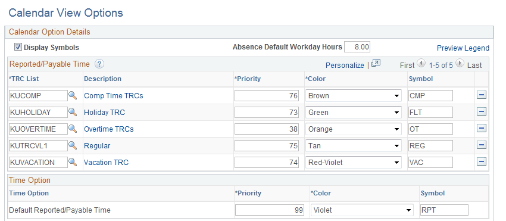Edit priority 74 field
The width and height of the screenshot is (506, 221).
coord(267,163)
